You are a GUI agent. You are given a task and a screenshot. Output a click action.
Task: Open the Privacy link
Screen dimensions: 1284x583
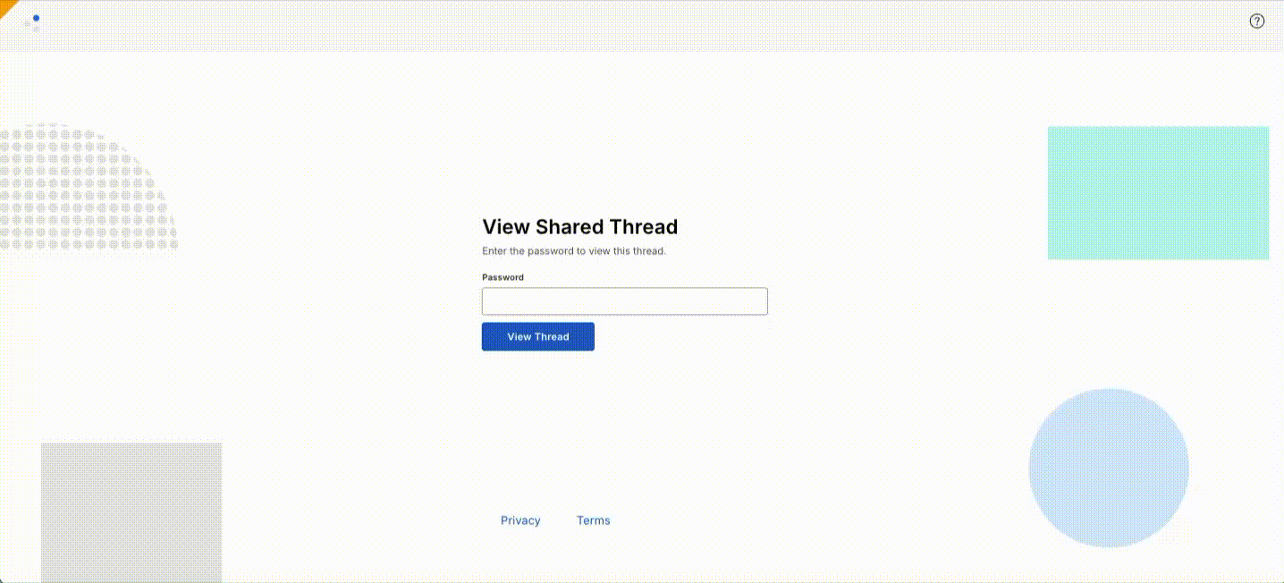(520, 520)
